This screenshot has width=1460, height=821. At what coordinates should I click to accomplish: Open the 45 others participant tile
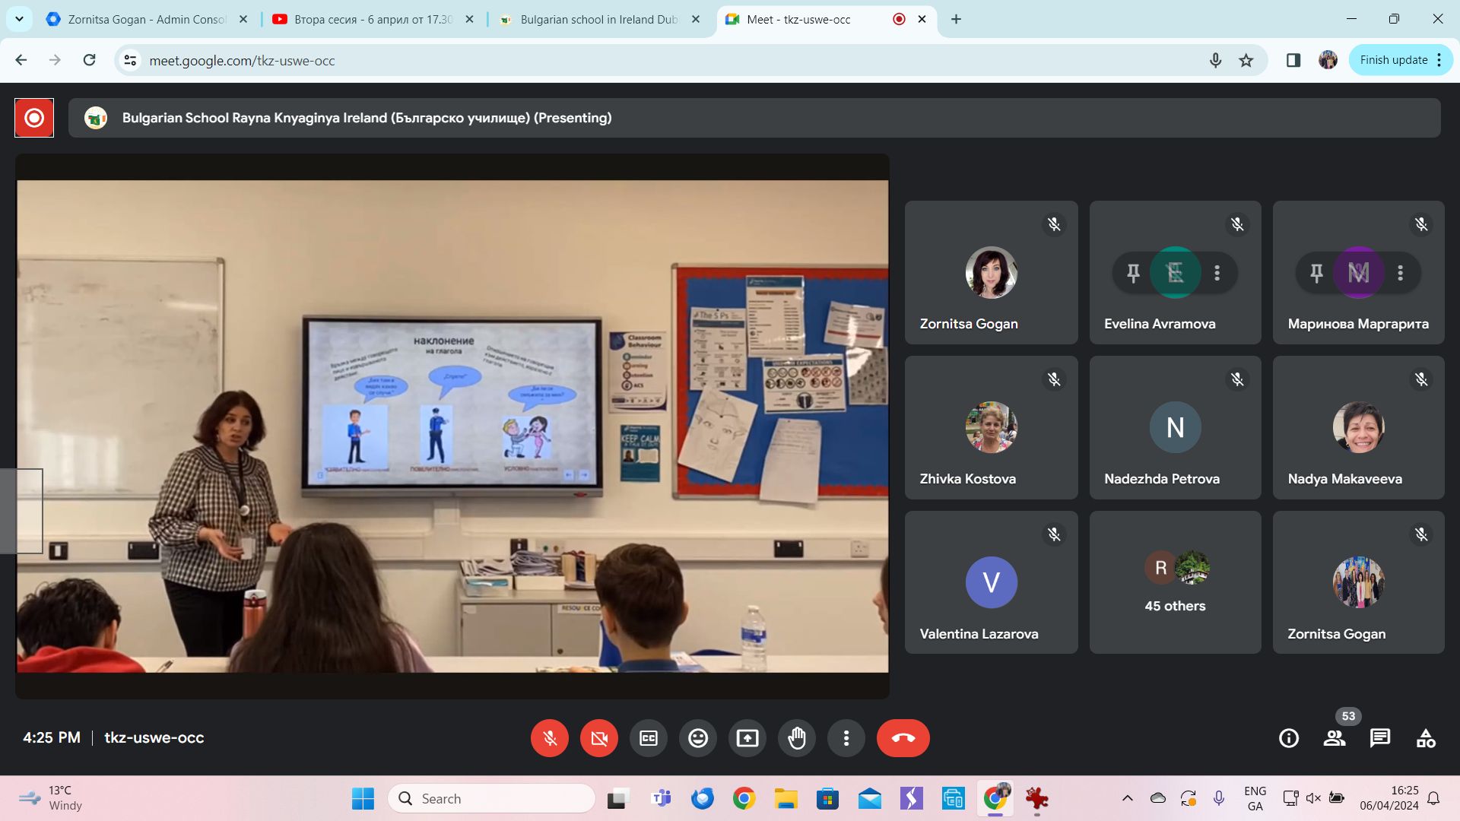(1175, 582)
